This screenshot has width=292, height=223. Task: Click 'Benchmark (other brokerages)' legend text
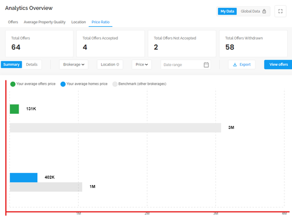pyautogui.click(x=142, y=84)
